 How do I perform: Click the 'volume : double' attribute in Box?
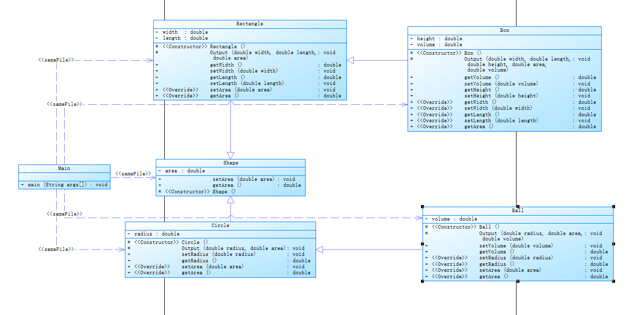pyautogui.click(x=436, y=45)
